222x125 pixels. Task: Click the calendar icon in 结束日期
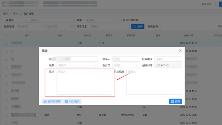tap(71, 26)
